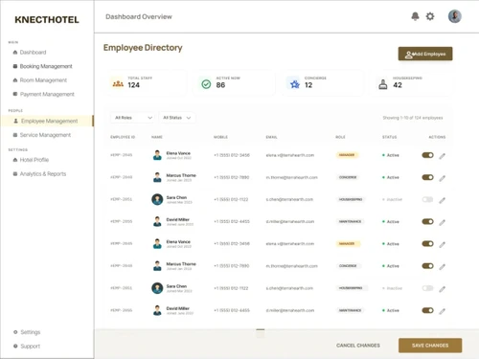Click the Hotel Profile sidebar icon
Screen dimensions: 479x359
pyautogui.click(x=15, y=160)
